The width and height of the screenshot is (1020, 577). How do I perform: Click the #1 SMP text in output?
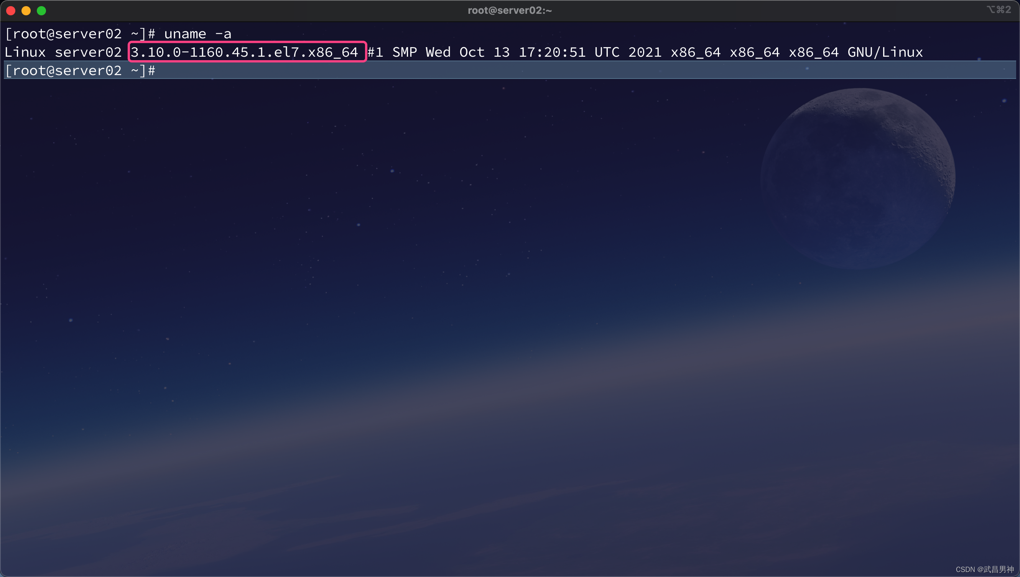[392, 52]
